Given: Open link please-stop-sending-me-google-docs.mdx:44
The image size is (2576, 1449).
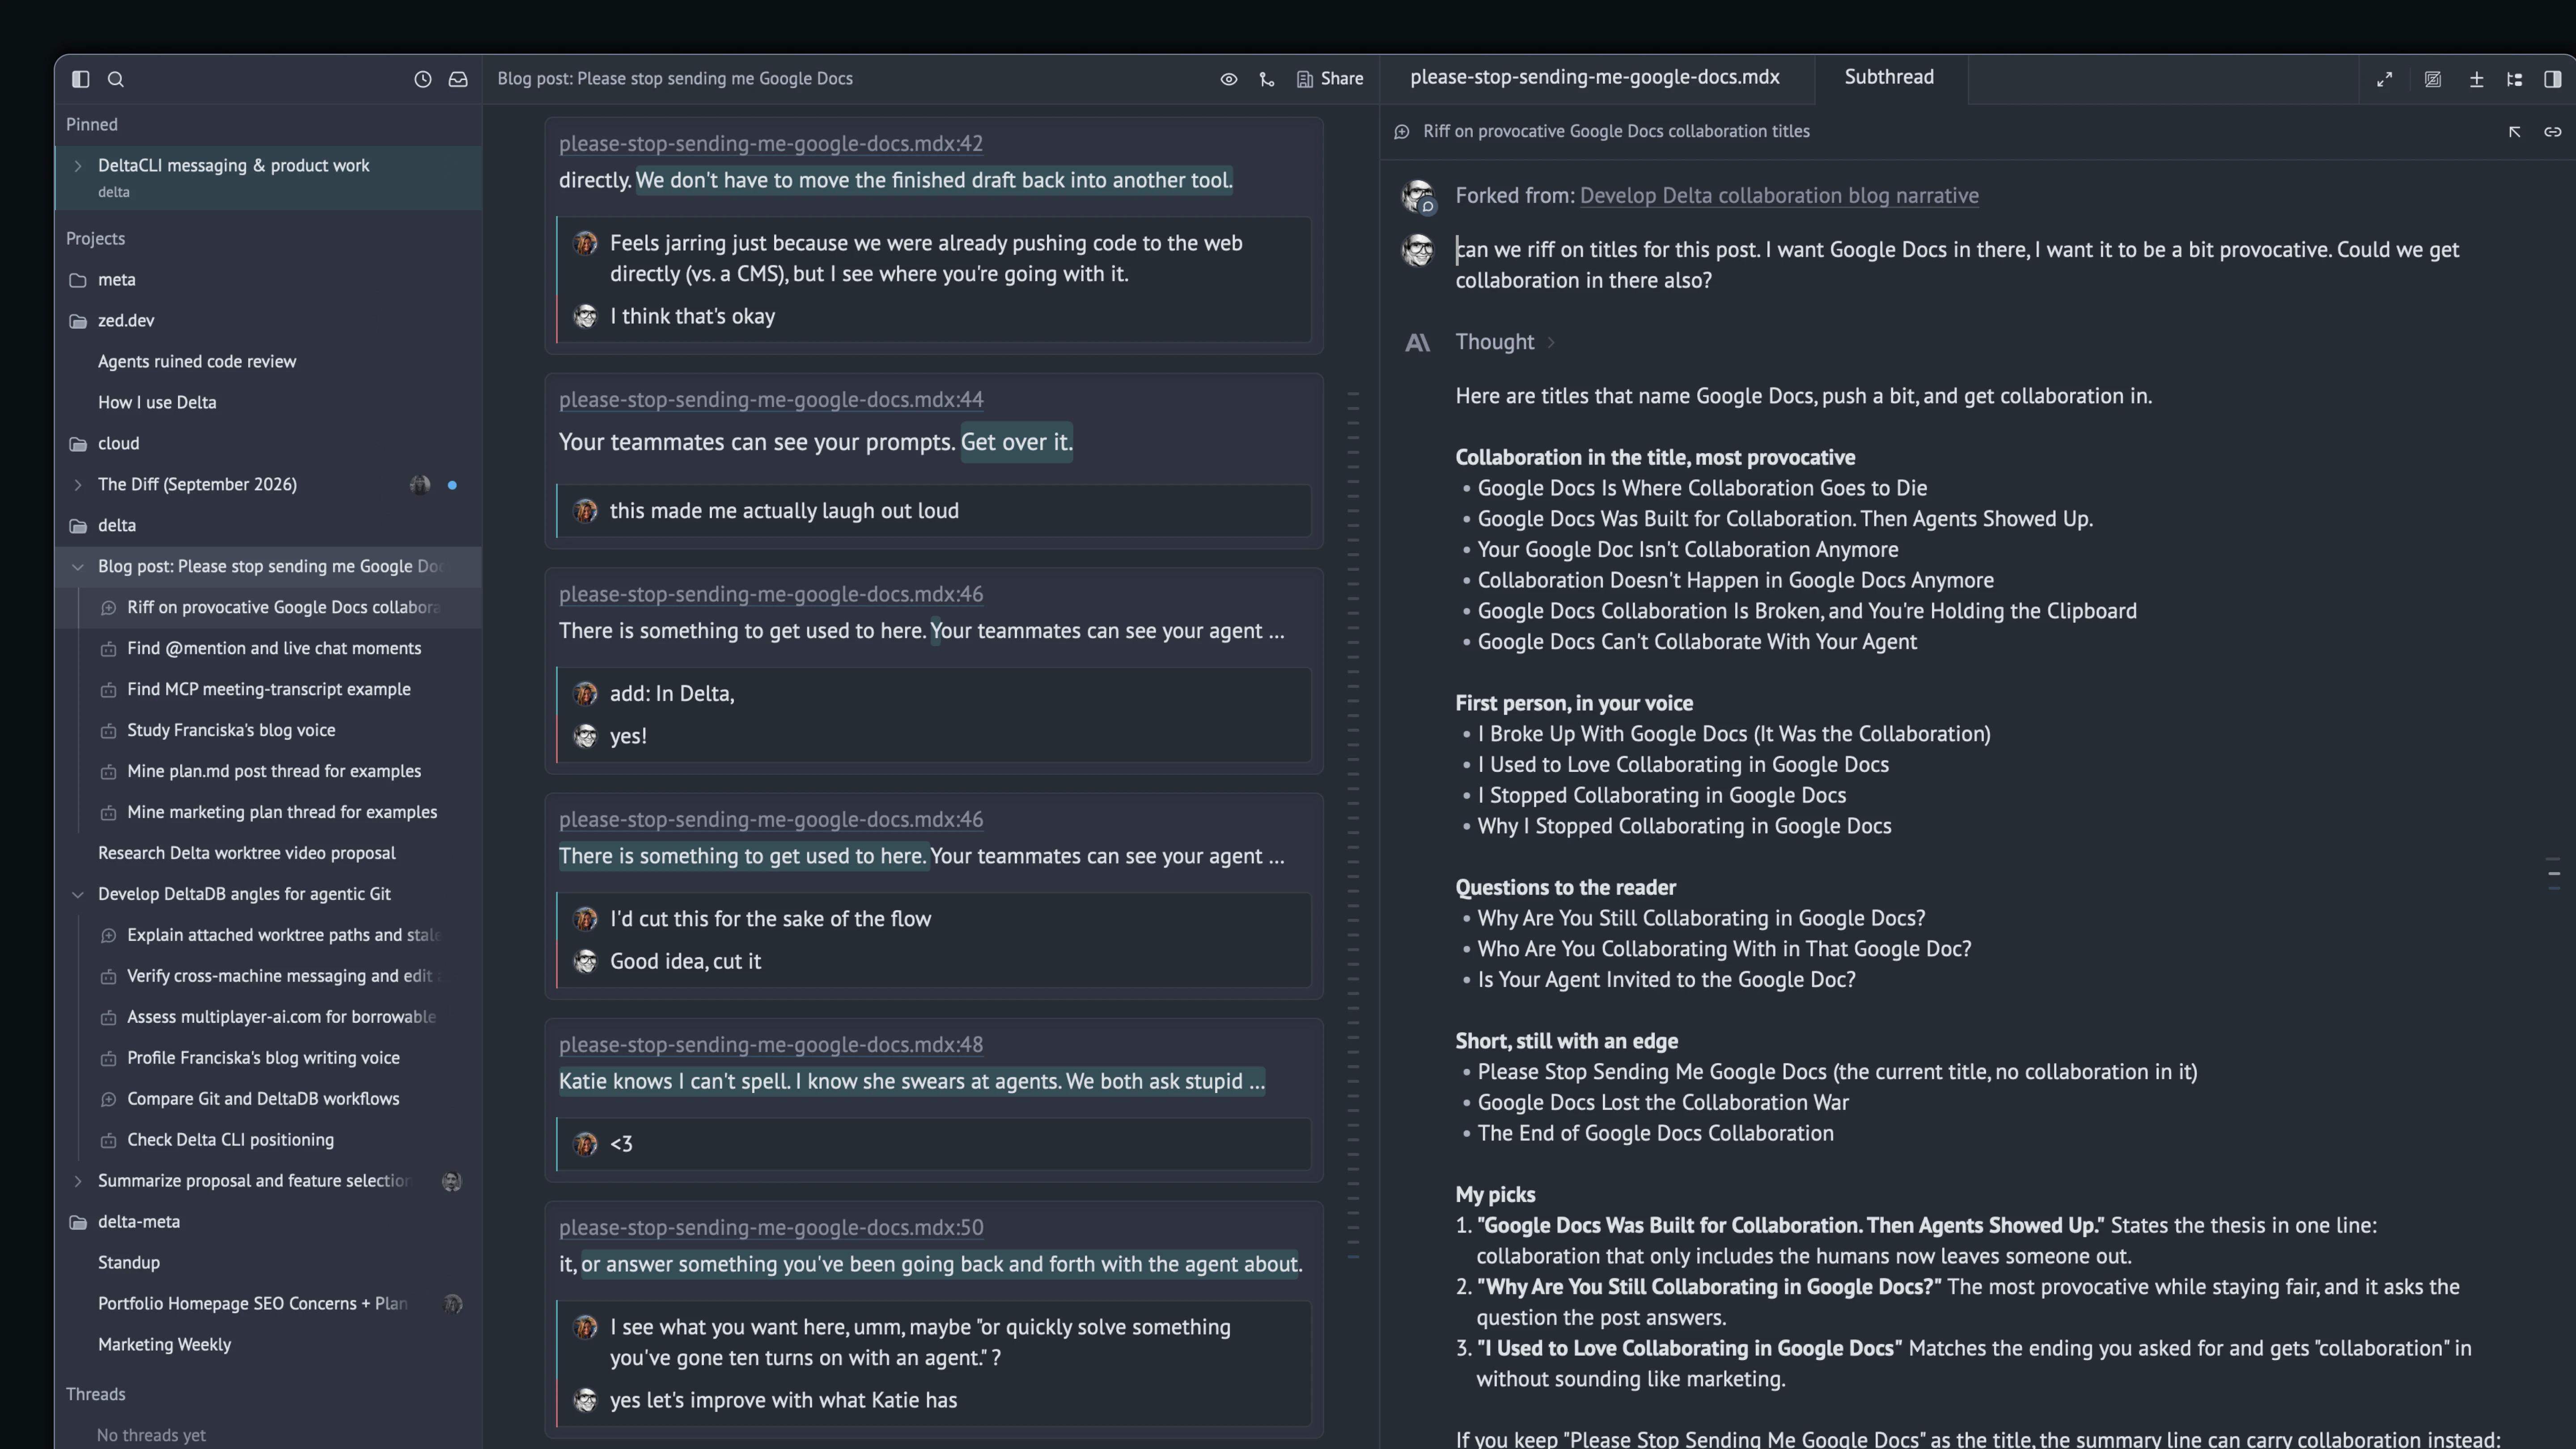Looking at the screenshot, I should pyautogui.click(x=770, y=400).
